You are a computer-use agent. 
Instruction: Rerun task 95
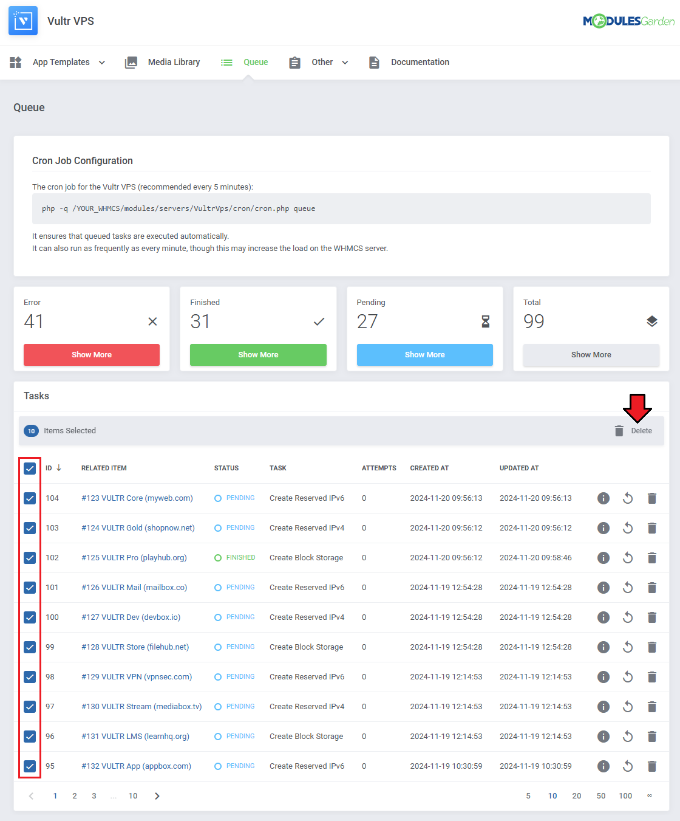(x=628, y=766)
